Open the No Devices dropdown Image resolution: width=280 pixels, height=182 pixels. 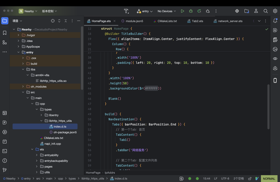click(x=167, y=11)
